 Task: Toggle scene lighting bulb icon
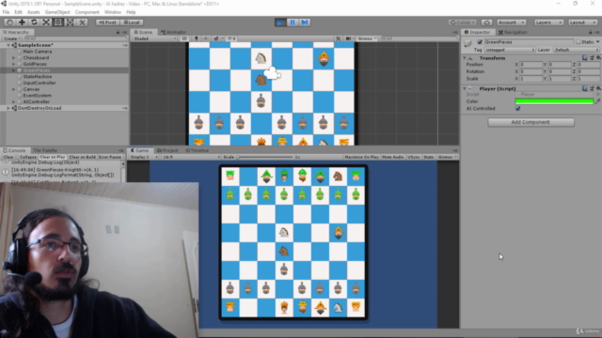coord(197,38)
